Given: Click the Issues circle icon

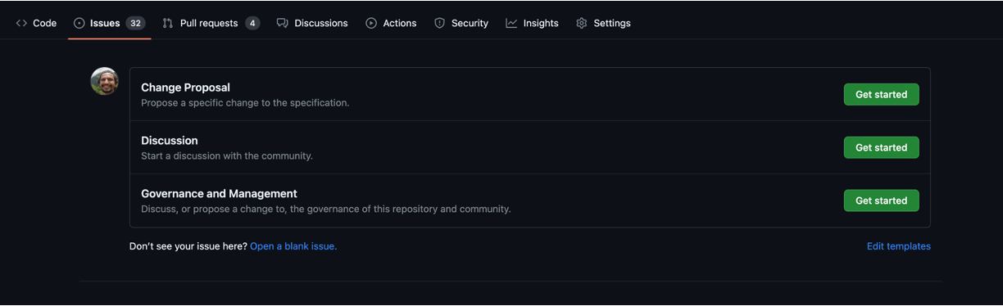Looking at the screenshot, I should coord(79,23).
